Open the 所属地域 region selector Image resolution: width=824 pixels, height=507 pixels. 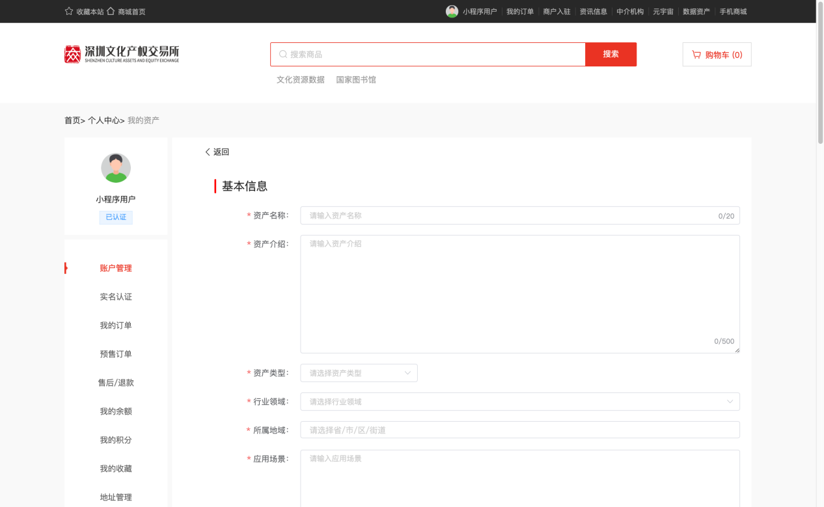(519, 430)
